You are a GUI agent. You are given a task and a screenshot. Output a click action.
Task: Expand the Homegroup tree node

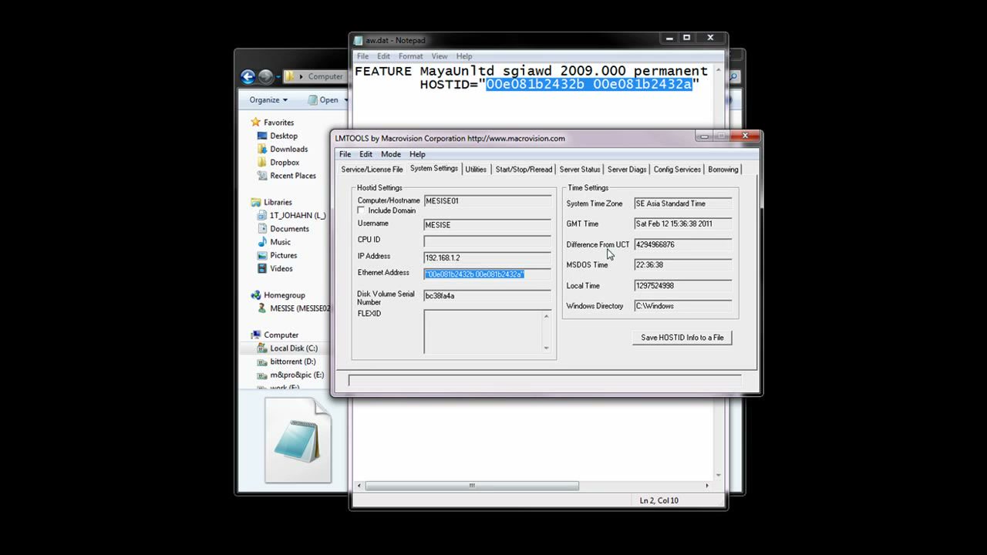[244, 295]
